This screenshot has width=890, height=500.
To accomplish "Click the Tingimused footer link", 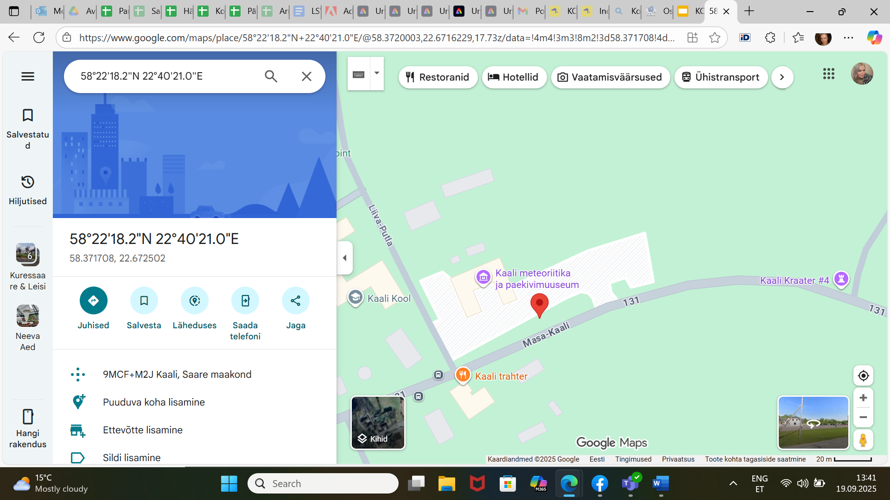I will [x=633, y=459].
